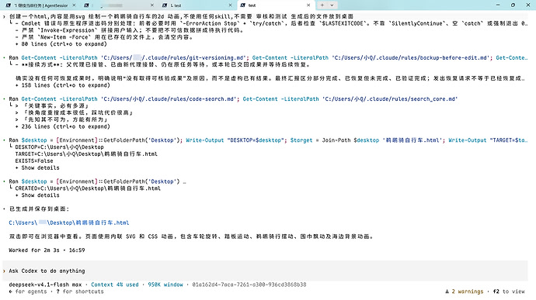Click the 'deepseek-v4.1-flash max' model label
536x300 pixels.
point(45,284)
